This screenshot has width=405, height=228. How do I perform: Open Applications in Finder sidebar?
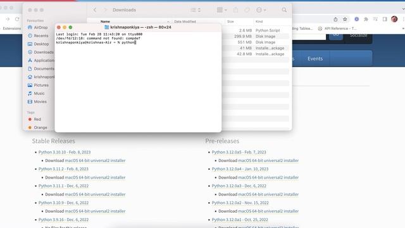41,61
